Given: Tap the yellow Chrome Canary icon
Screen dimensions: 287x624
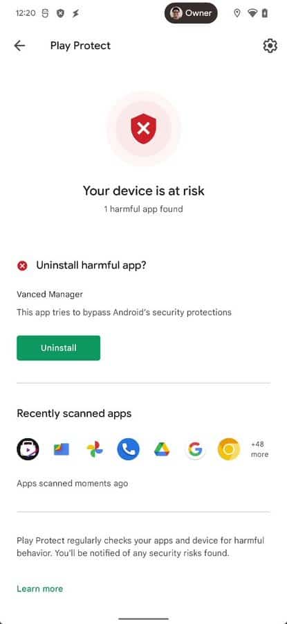Looking at the screenshot, I should point(229,449).
